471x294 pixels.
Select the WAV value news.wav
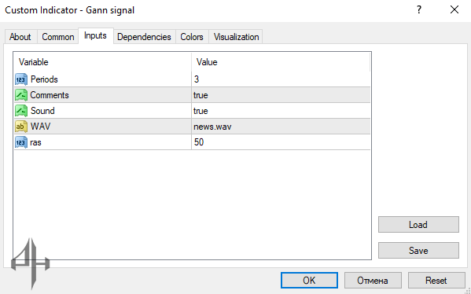point(212,127)
